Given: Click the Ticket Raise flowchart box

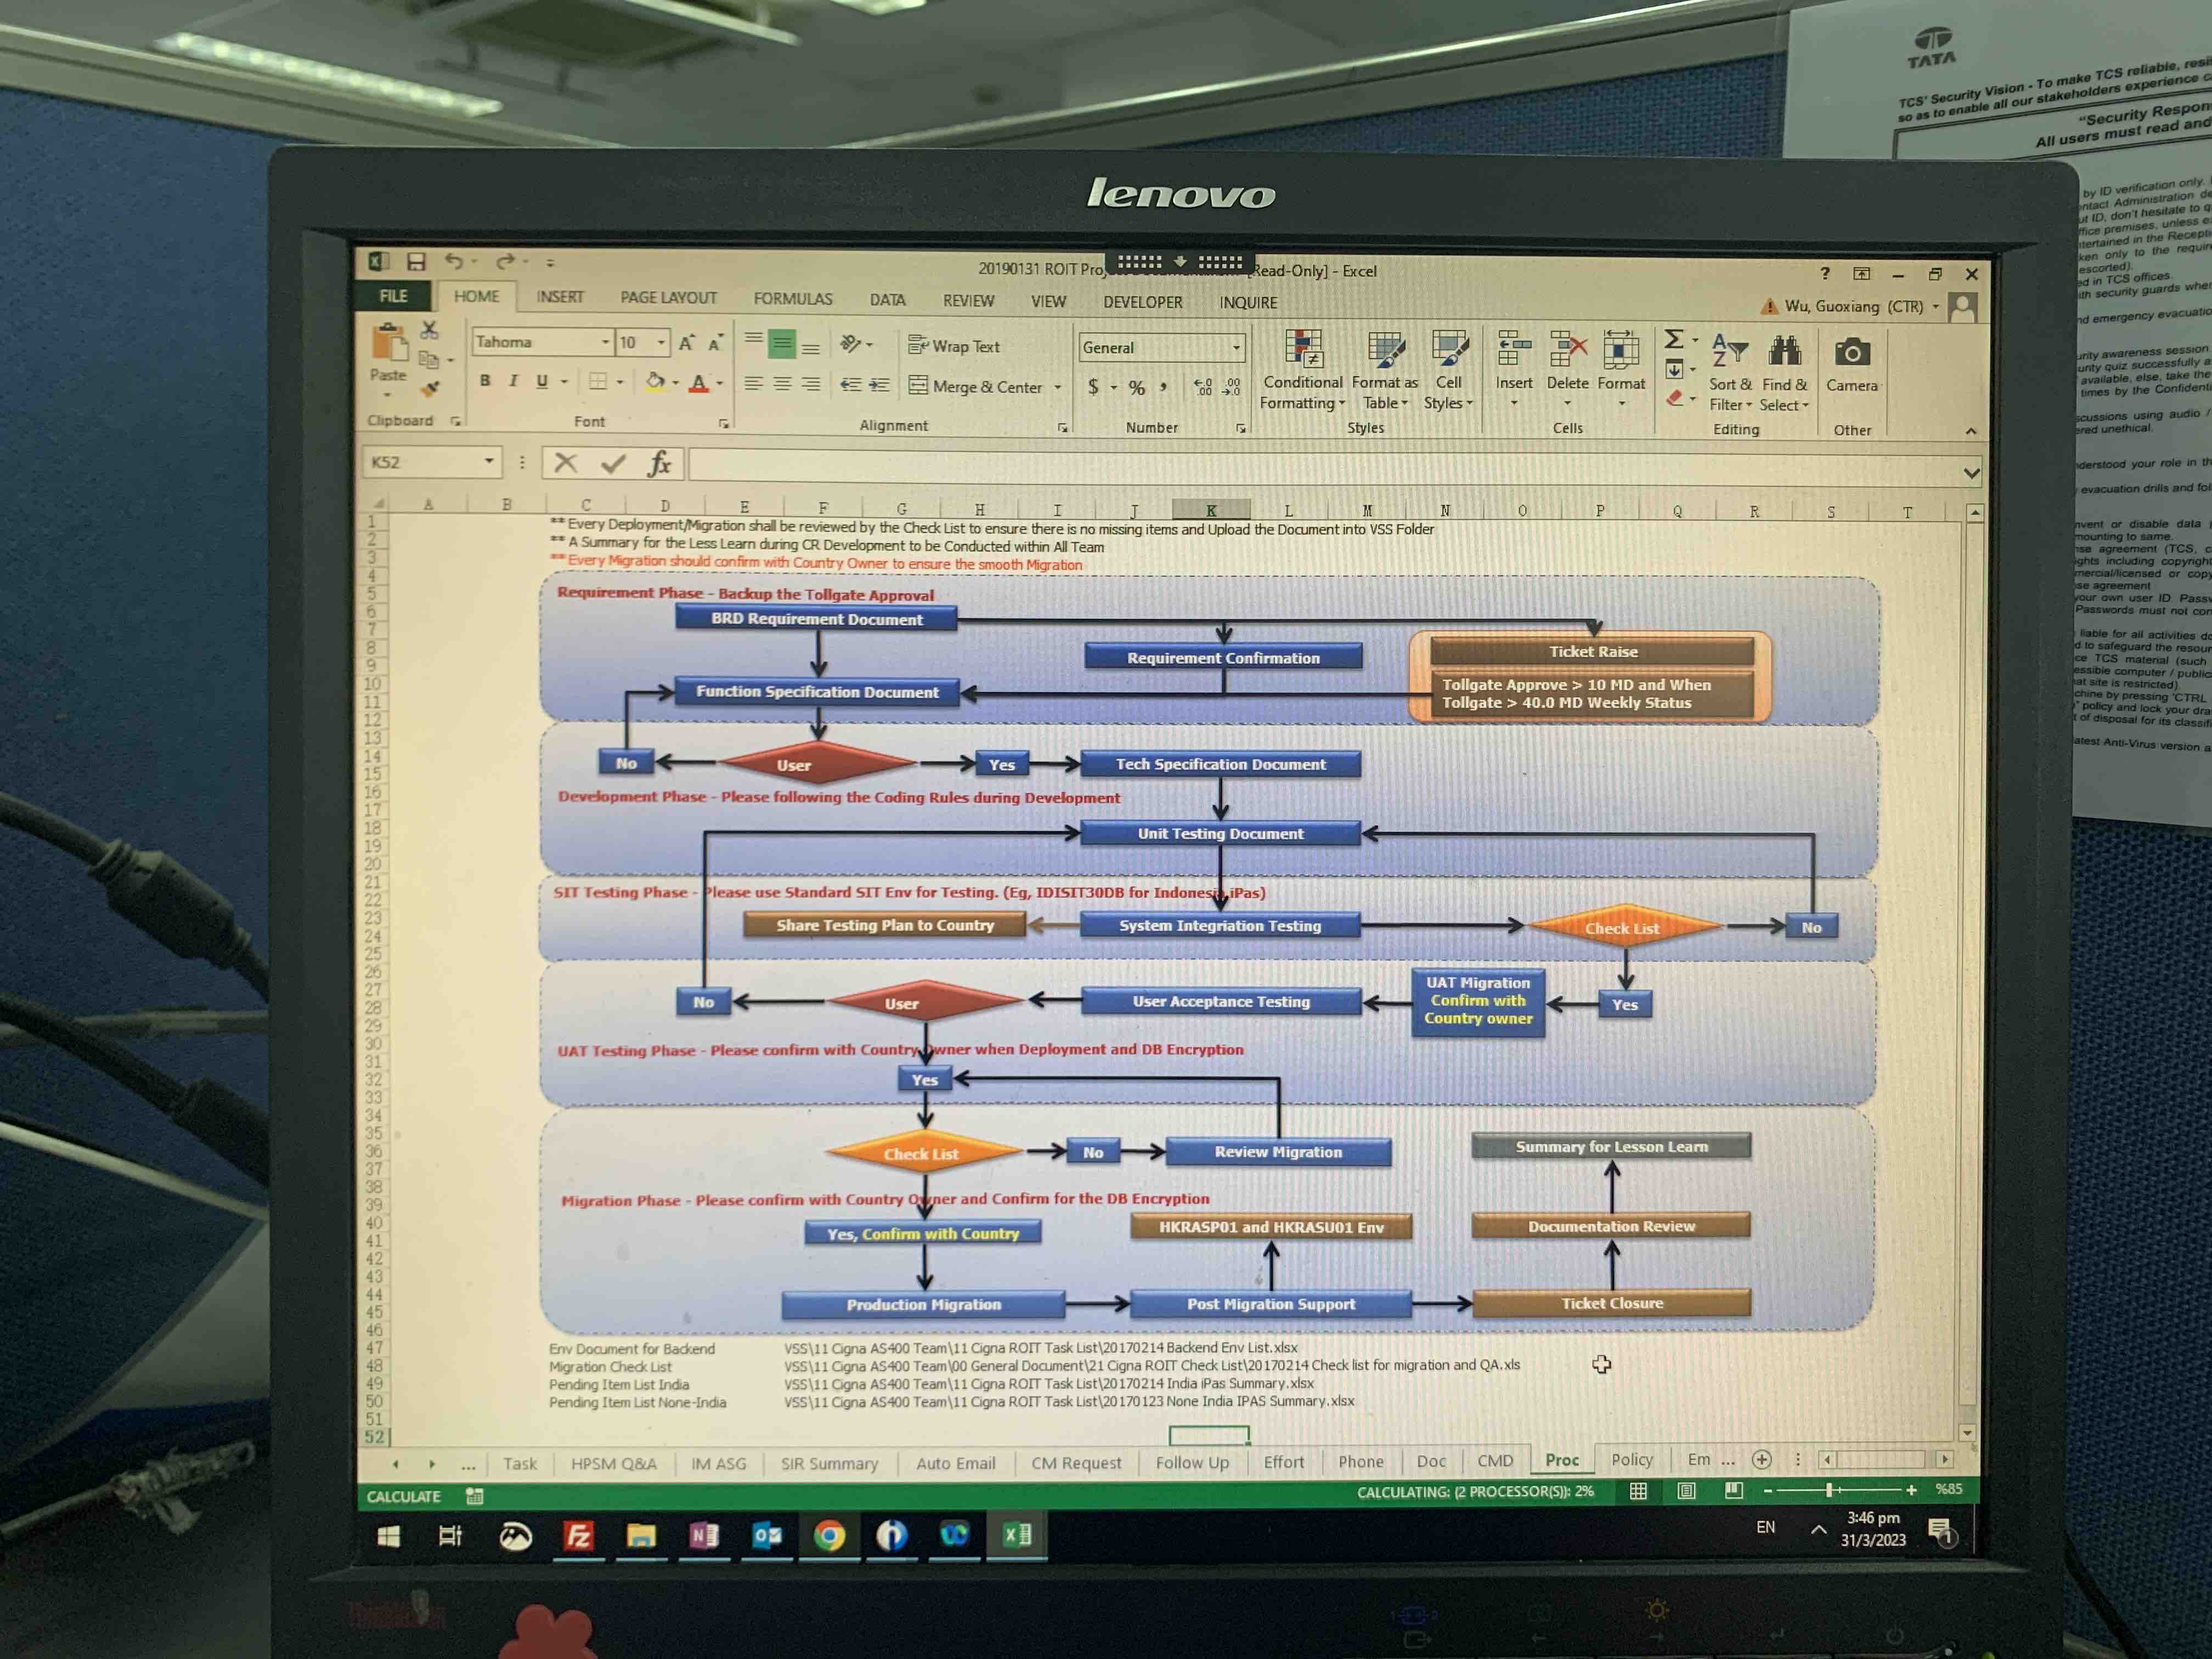Looking at the screenshot, I should tap(1593, 652).
